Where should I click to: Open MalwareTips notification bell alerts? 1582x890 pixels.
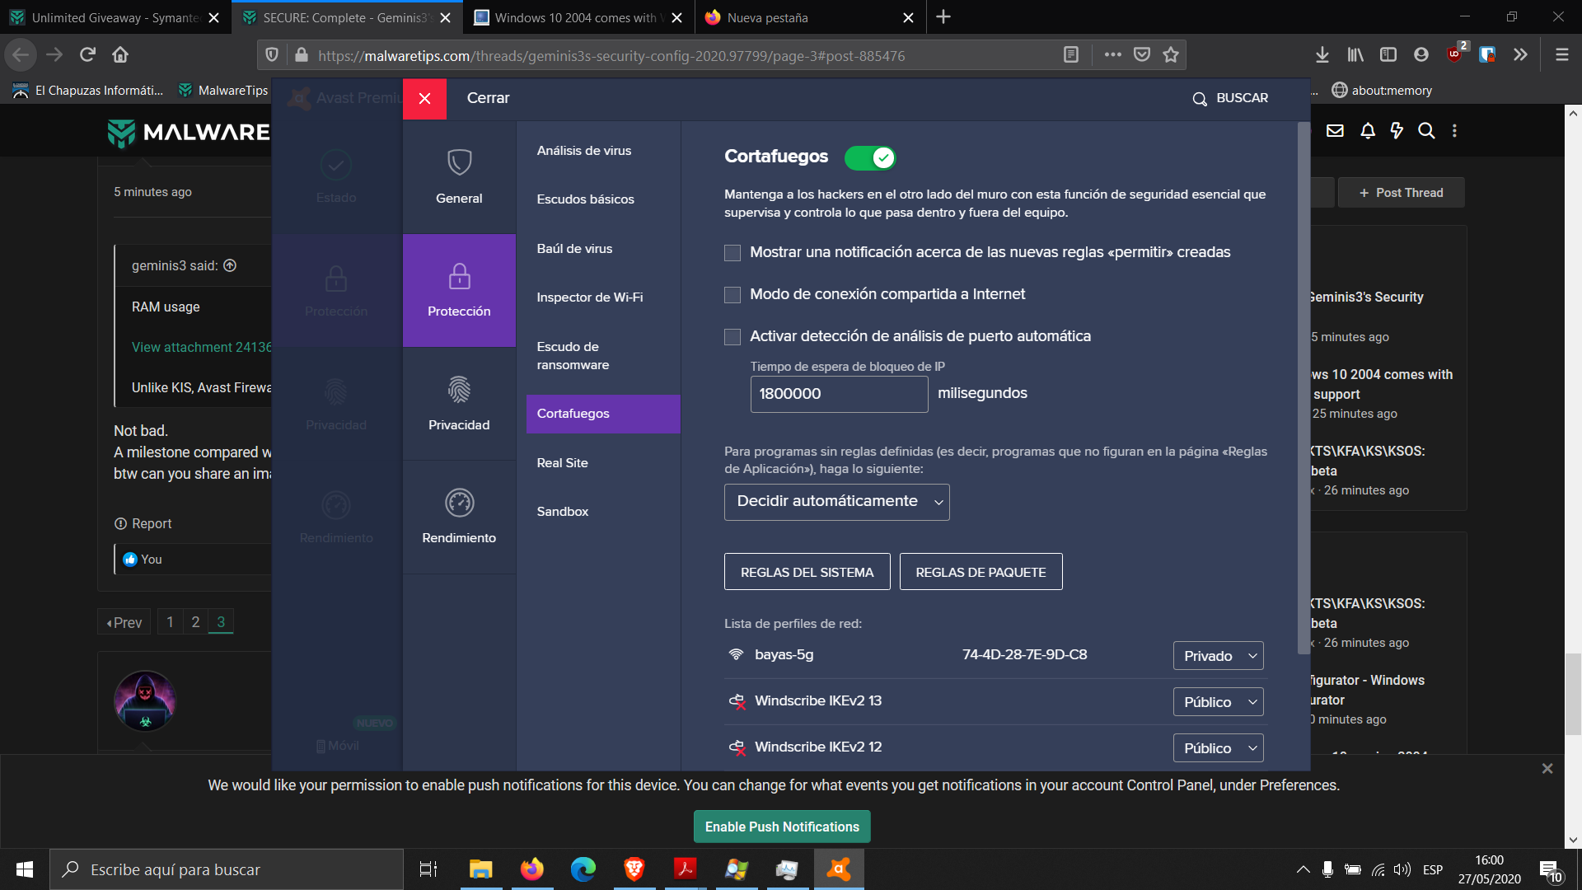coord(1368,131)
